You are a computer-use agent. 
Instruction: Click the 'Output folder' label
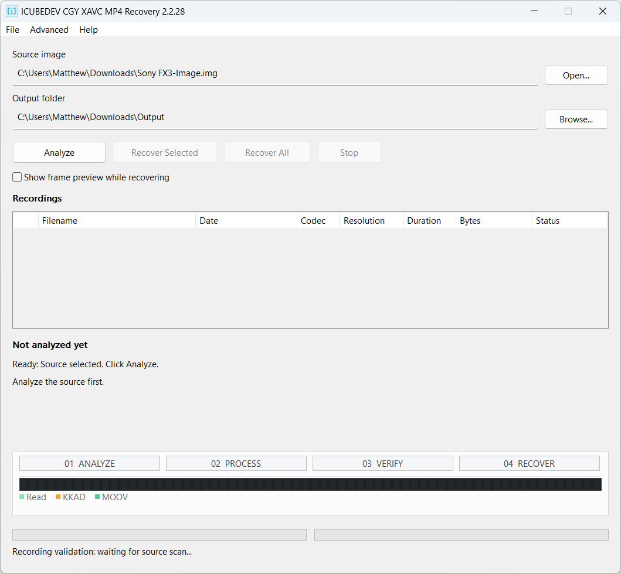coord(39,98)
